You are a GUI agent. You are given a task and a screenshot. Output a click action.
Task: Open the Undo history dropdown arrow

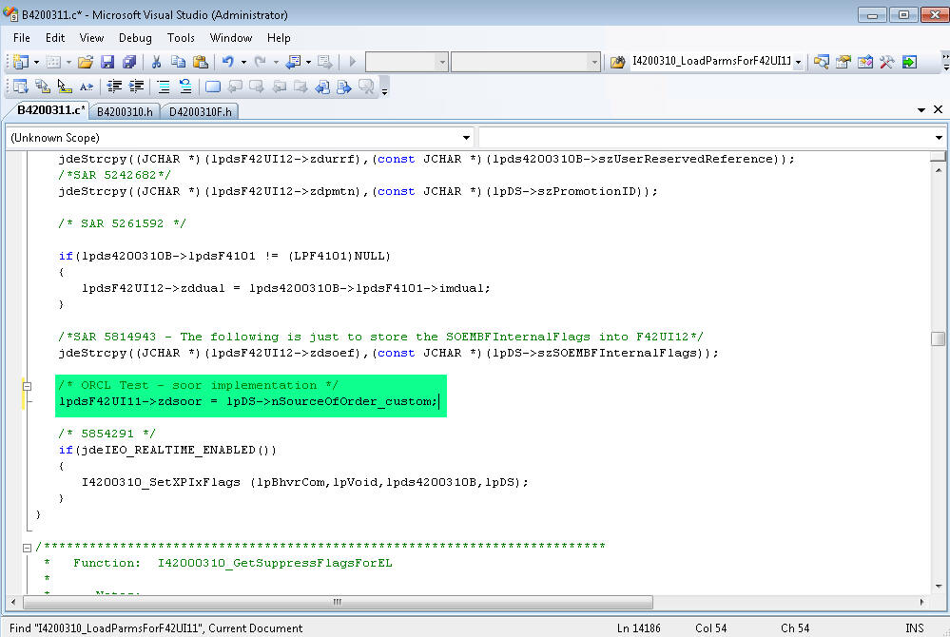pyautogui.click(x=243, y=62)
